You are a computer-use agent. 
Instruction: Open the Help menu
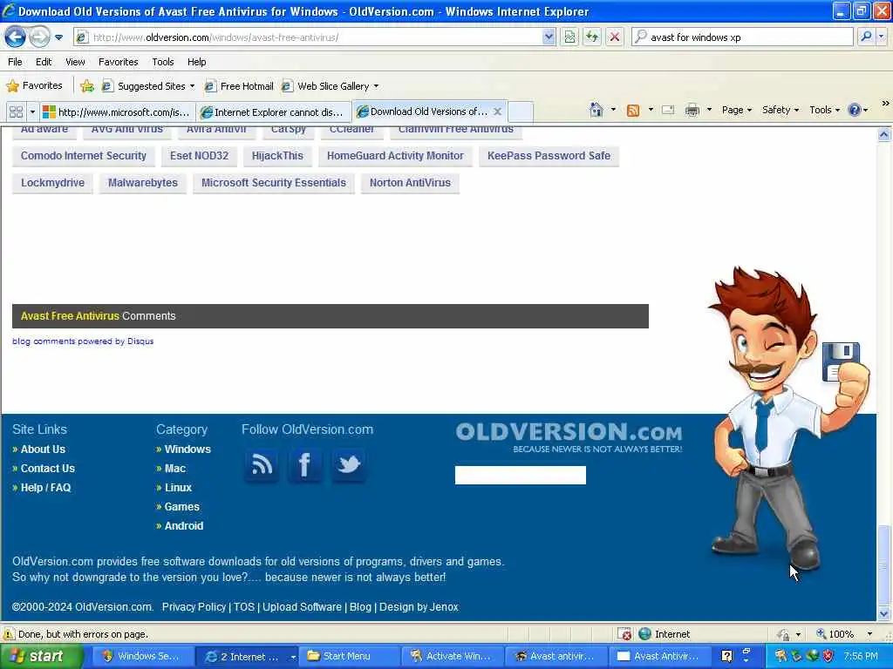196,62
